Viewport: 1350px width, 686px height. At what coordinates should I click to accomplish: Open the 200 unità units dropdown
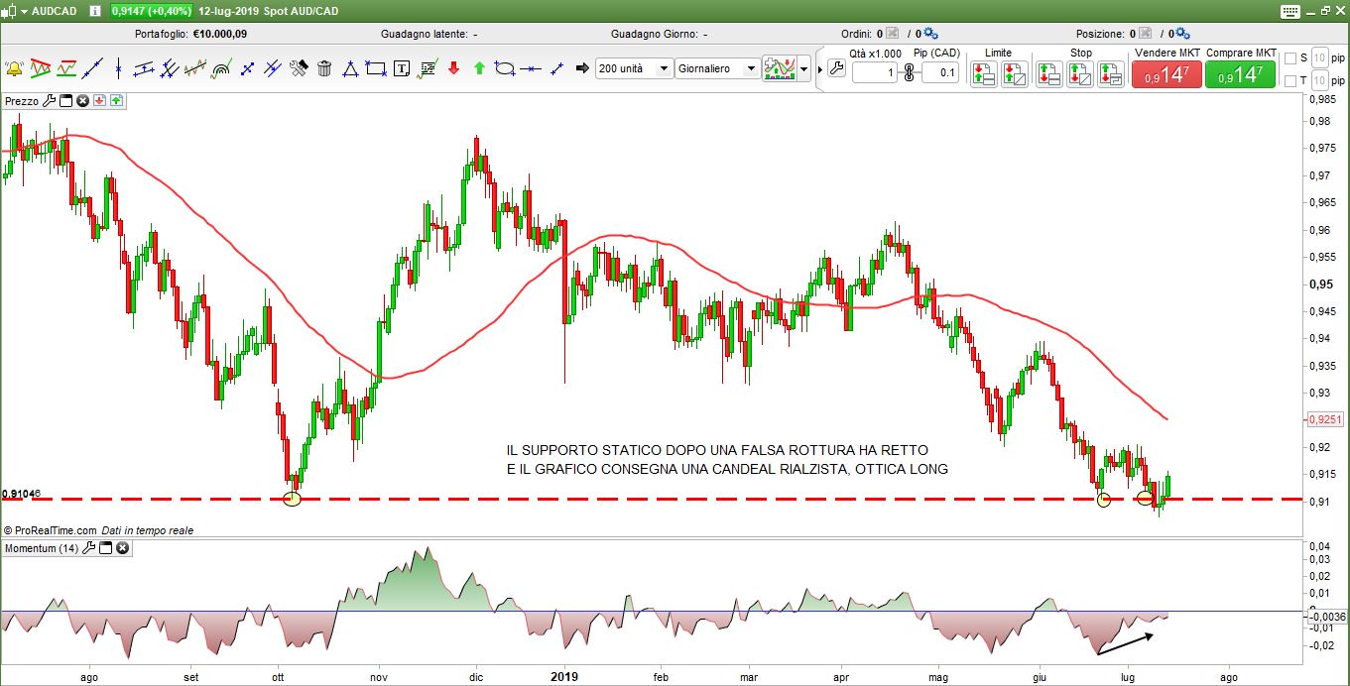[633, 68]
